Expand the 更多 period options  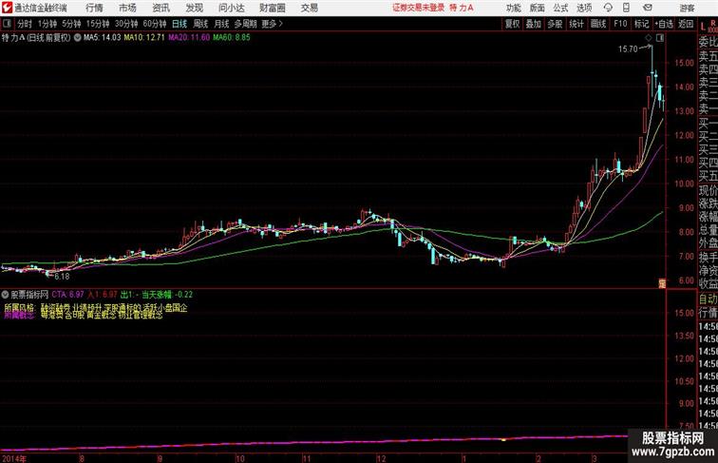click(x=272, y=24)
